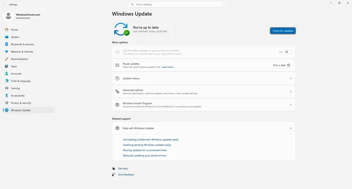Click the Apps icon in sidebar

6,66
